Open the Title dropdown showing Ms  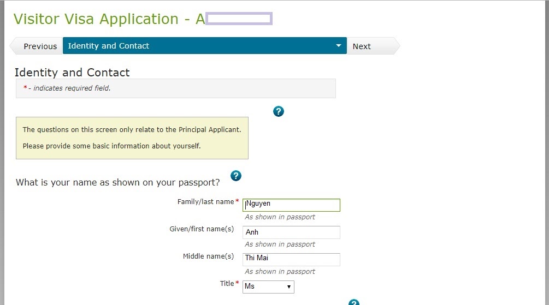pyautogui.click(x=268, y=287)
